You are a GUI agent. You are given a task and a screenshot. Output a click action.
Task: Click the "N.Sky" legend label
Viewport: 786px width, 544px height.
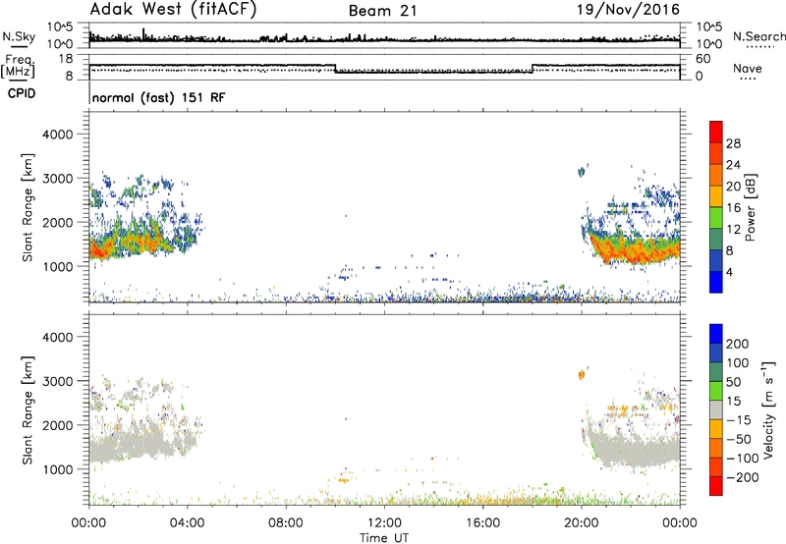tap(19, 36)
